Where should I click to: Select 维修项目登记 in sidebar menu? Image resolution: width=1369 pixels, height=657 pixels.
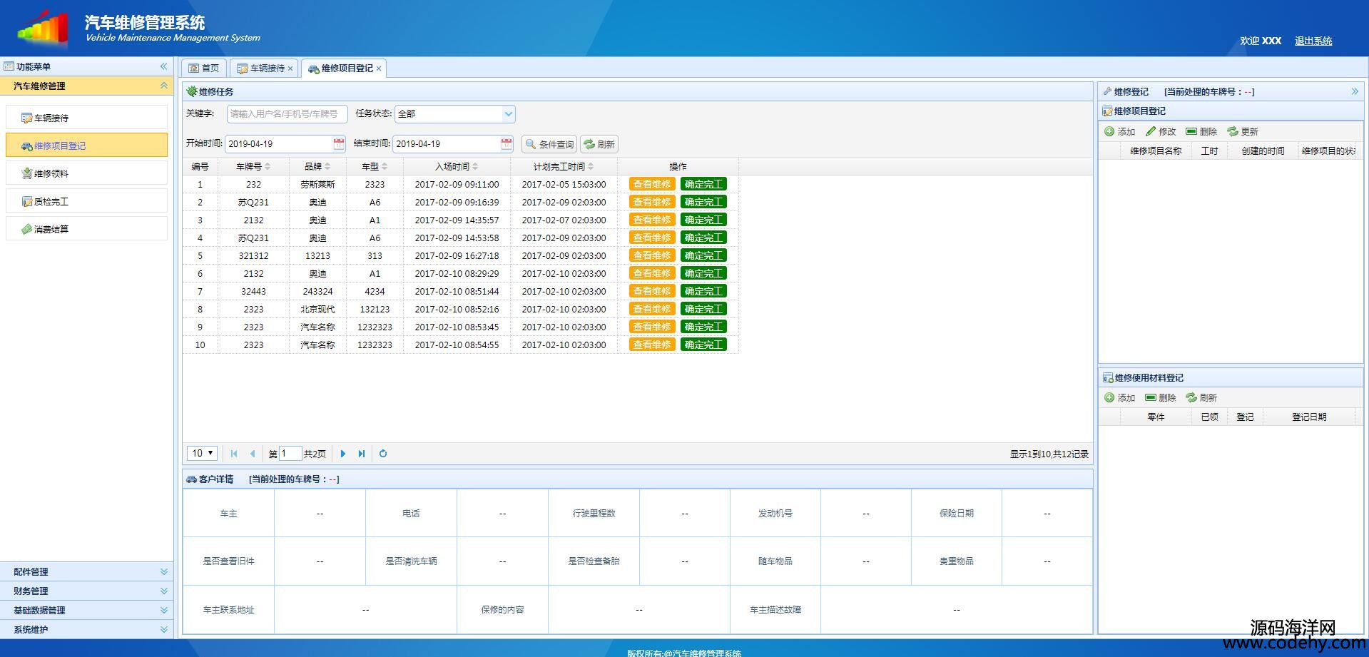[87, 146]
